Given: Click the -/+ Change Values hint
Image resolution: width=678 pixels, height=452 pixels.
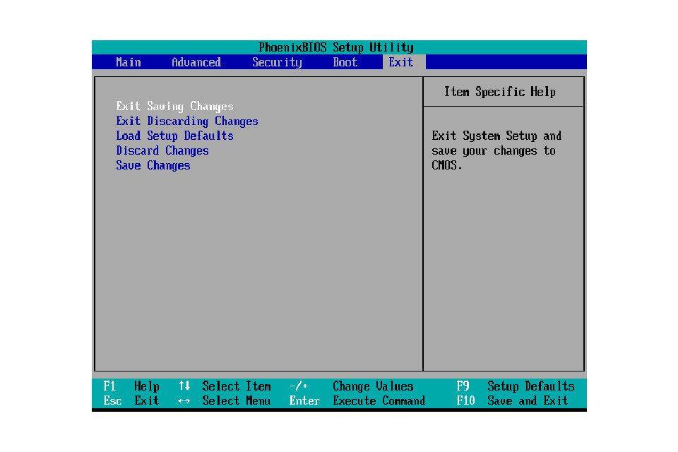Looking at the screenshot, I should coord(352,386).
